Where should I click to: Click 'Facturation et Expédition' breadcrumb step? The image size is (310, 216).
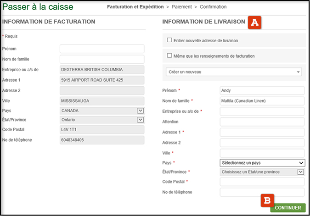coord(135,7)
